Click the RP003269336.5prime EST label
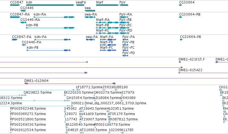The width and height of the screenshot is (228, 134). 28,125
